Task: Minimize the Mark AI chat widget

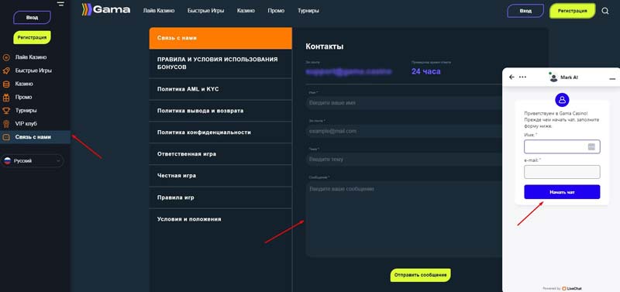Action: pyautogui.click(x=612, y=79)
